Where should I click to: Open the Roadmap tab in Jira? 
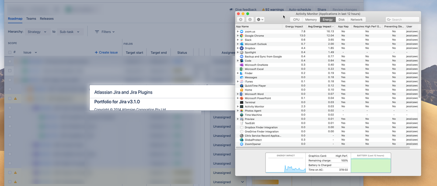tap(15, 19)
